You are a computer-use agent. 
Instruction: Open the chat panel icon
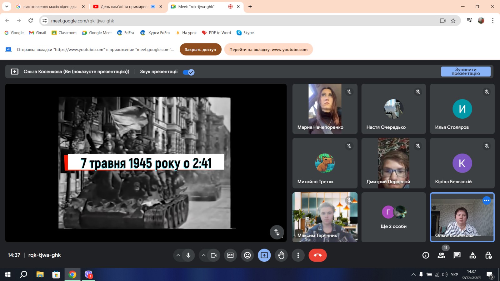pyautogui.click(x=457, y=255)
